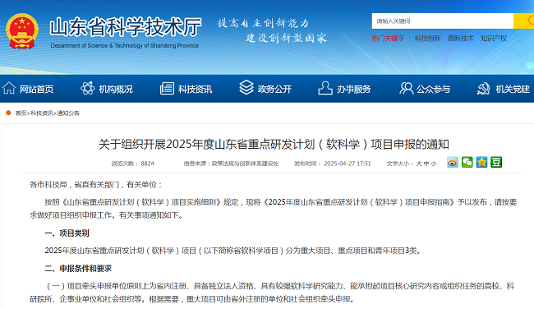Click the keyword search input field
This screenshot has height=309, width=534.
click(x=442, y=21)
